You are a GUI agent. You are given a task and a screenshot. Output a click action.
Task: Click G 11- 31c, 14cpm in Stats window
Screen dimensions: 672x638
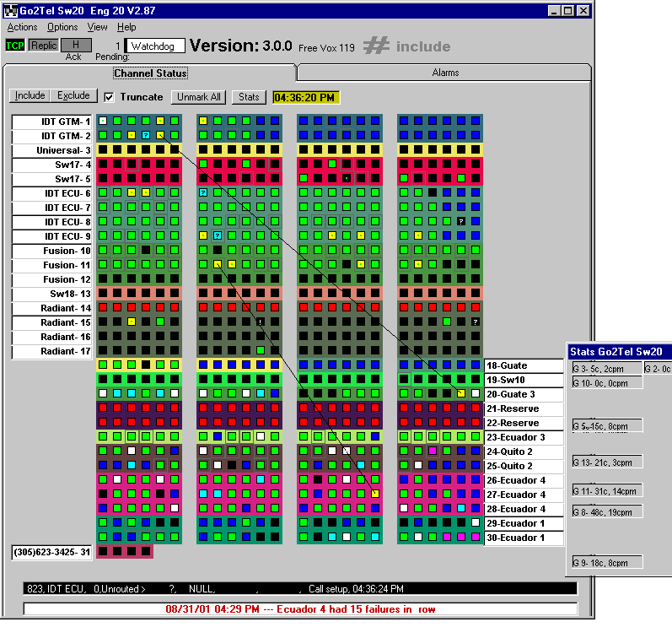tap(607, 491)
